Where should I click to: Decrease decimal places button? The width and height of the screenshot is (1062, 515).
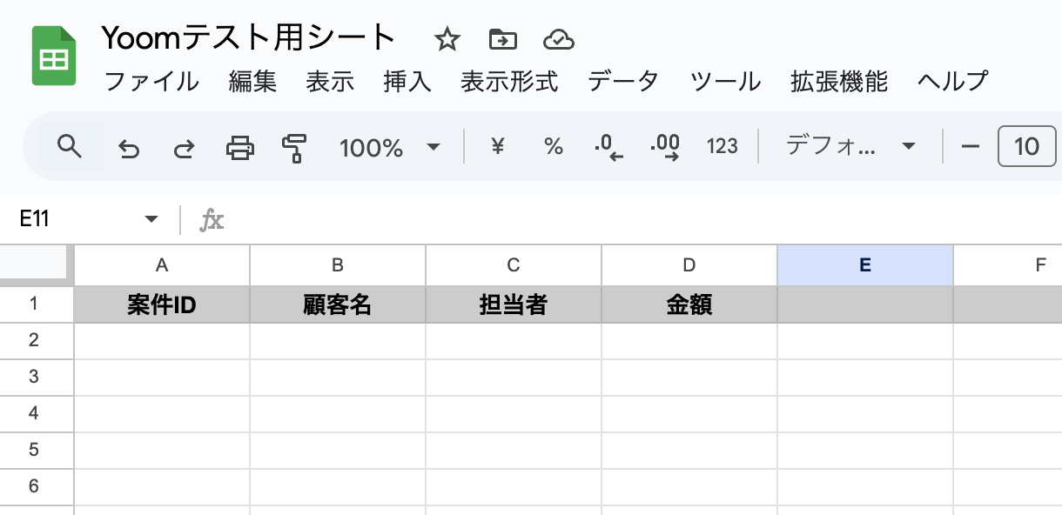tap(609, 148)
